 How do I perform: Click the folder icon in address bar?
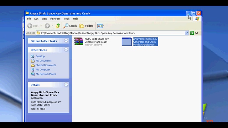38,33
